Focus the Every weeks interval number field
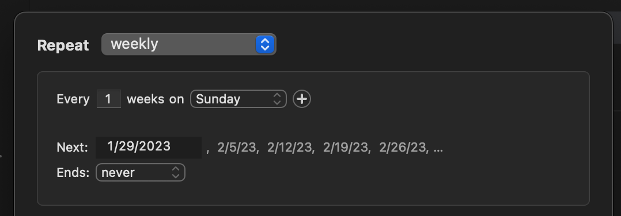This screenshot has width=621, height=216. pos(108,99)
